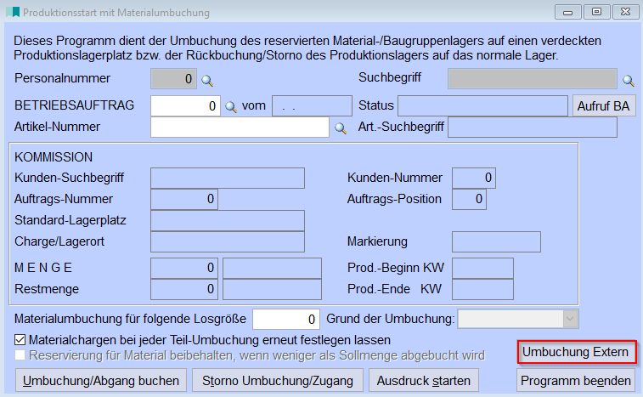
Task: Open the Grund der Umbuchung dropdown
Action: pos(570,320)
